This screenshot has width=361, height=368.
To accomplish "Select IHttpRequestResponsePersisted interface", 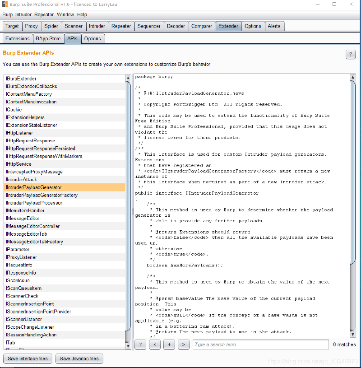I will [65, 148].
